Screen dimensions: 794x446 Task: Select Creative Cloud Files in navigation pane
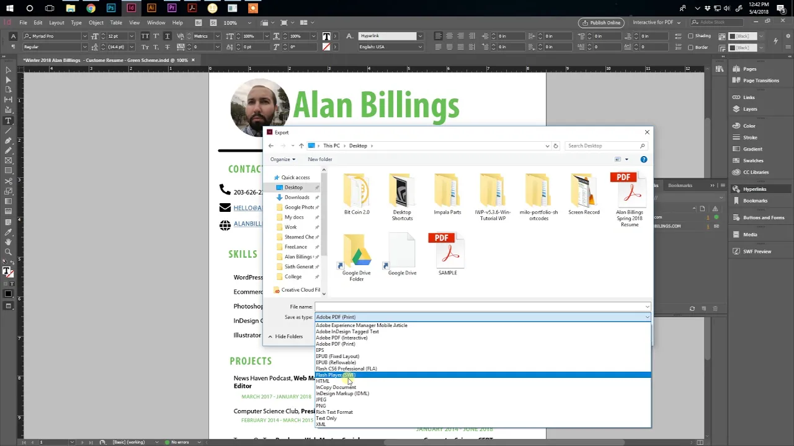pos(298,290)
